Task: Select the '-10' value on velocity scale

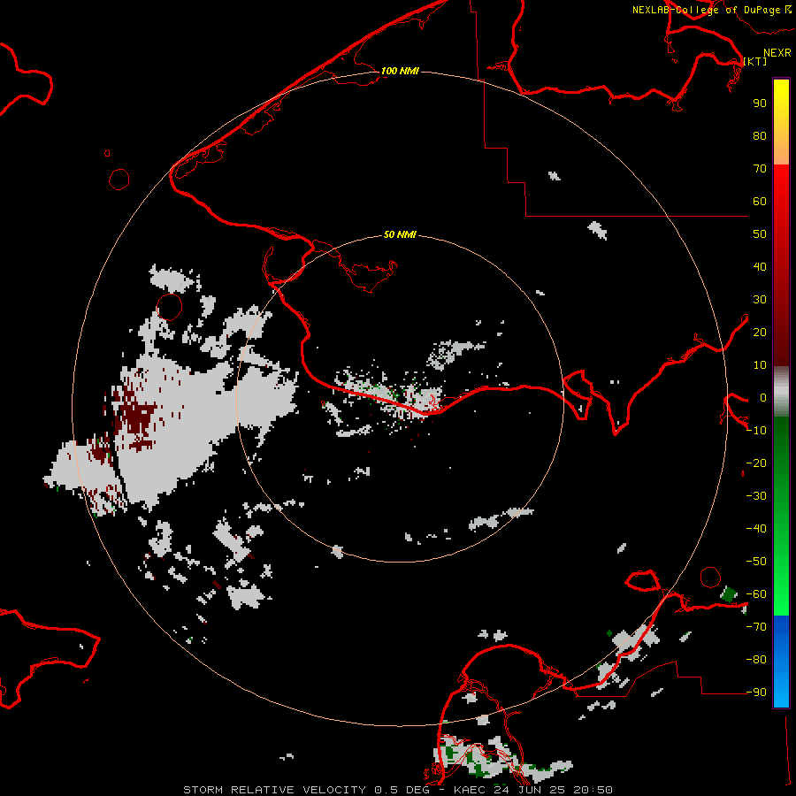Action: click(756, 431)
